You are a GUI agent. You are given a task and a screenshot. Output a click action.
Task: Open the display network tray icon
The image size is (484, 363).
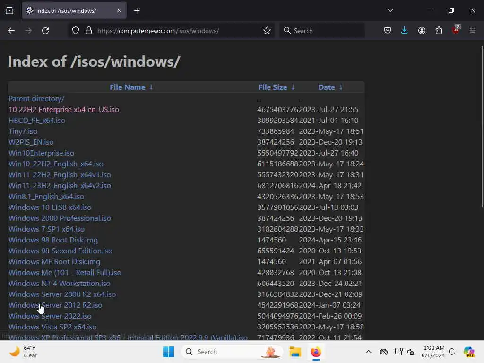point(398,352)
